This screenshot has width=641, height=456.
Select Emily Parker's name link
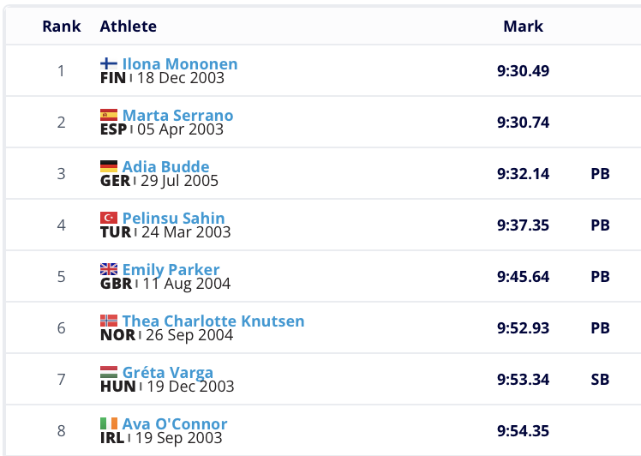pos(171,270)
